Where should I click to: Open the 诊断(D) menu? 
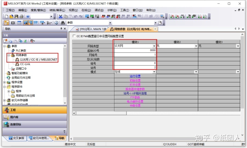112,10
